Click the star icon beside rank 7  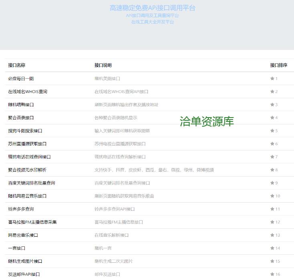point(272,157)
